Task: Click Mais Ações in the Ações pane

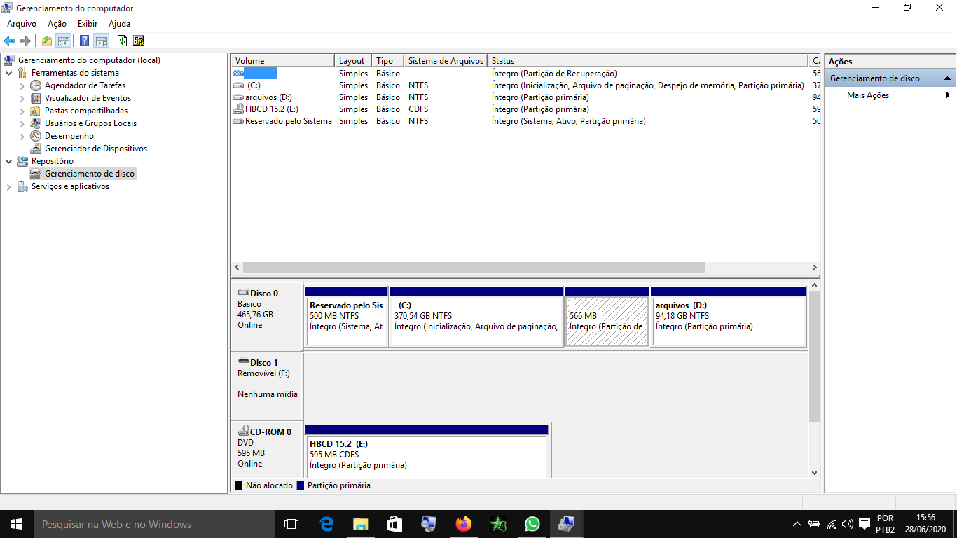Action: (x=868, y=95)
